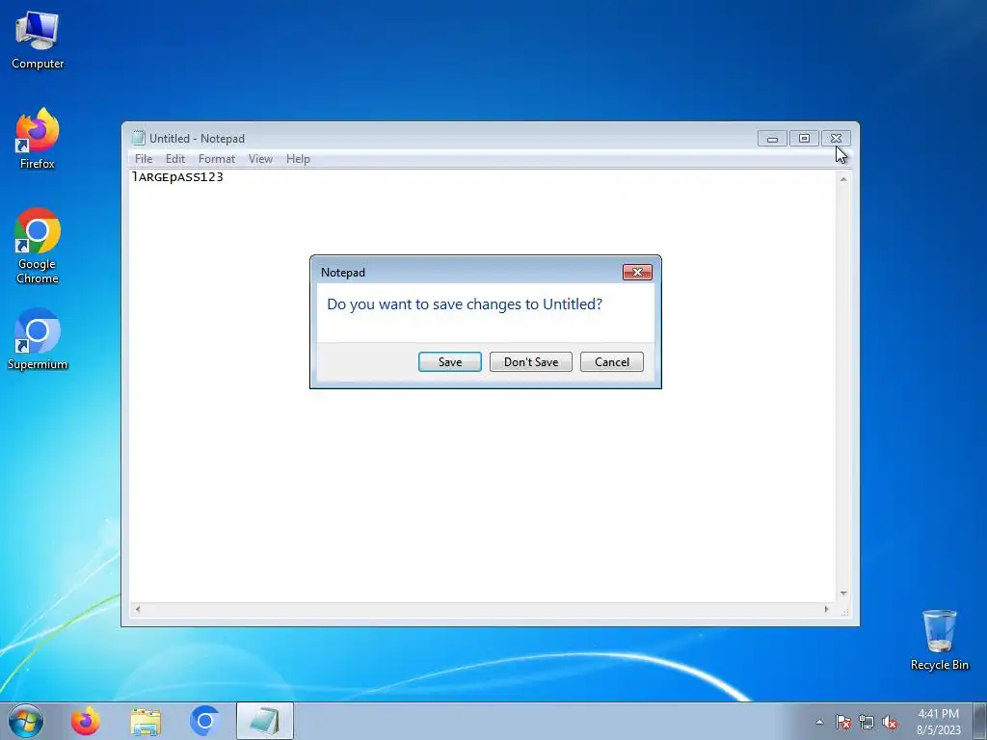Open the View menu in Notepad
The width and height of the screenshot is (987, 740).
pos(260,159)
